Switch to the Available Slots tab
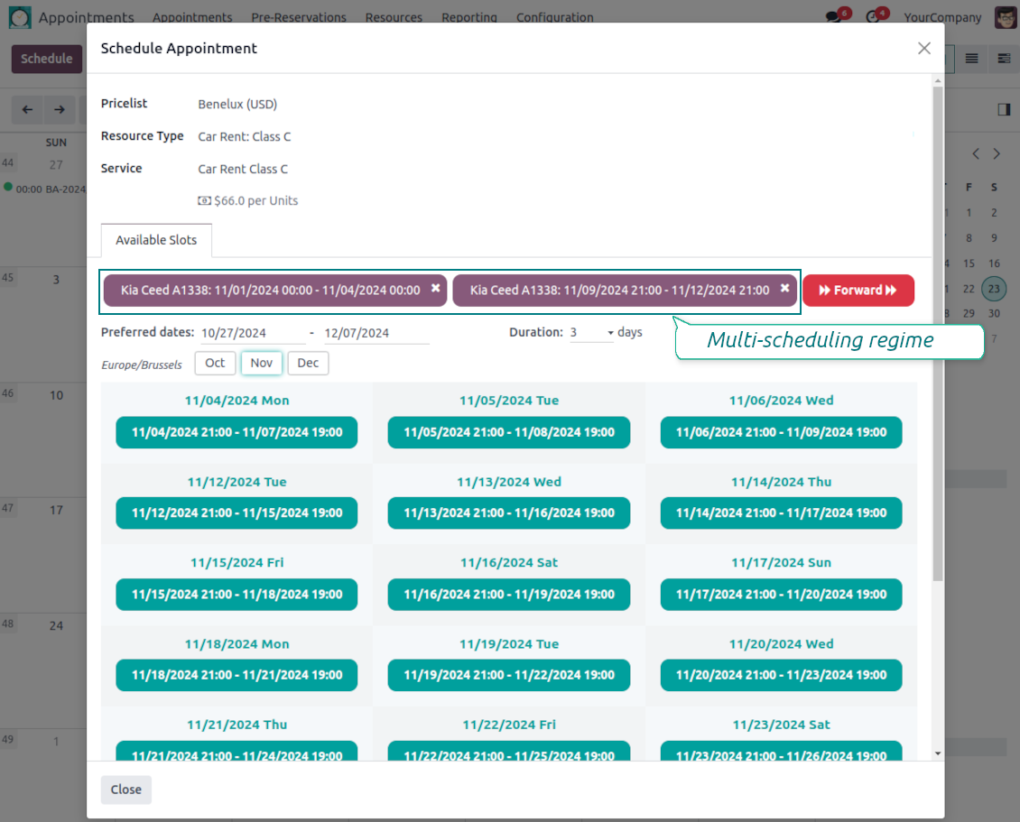The height and width of the screenshot is (822, 1020). [x=156, y=240]
